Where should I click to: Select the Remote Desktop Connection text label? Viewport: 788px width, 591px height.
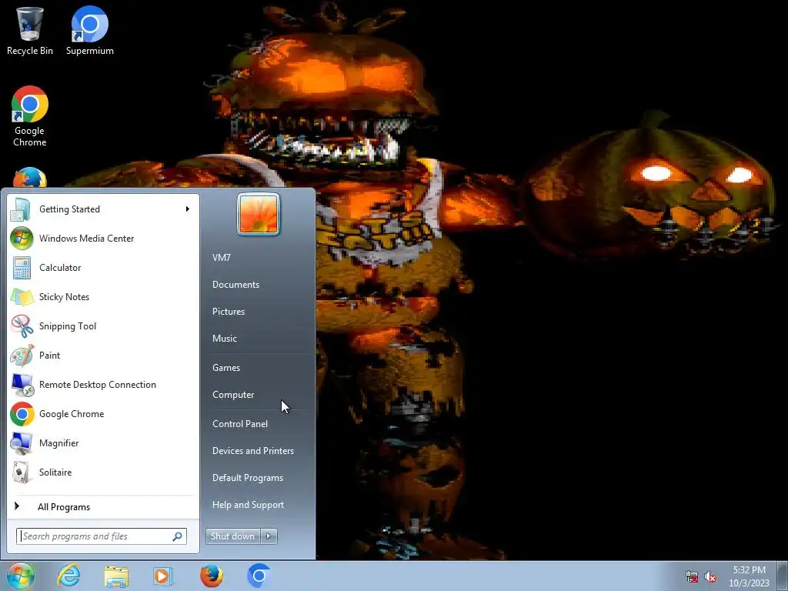point(98,385)
